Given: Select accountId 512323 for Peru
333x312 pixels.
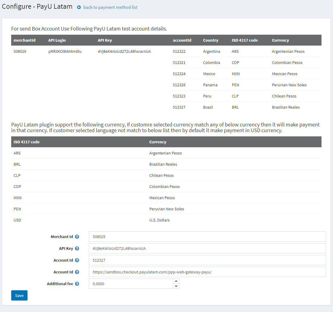Looking at the screenshot, I should [179, 96].
